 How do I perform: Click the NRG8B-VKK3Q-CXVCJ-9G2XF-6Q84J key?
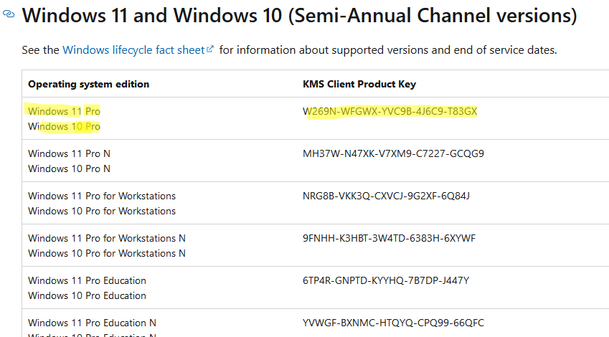(386, 196)
